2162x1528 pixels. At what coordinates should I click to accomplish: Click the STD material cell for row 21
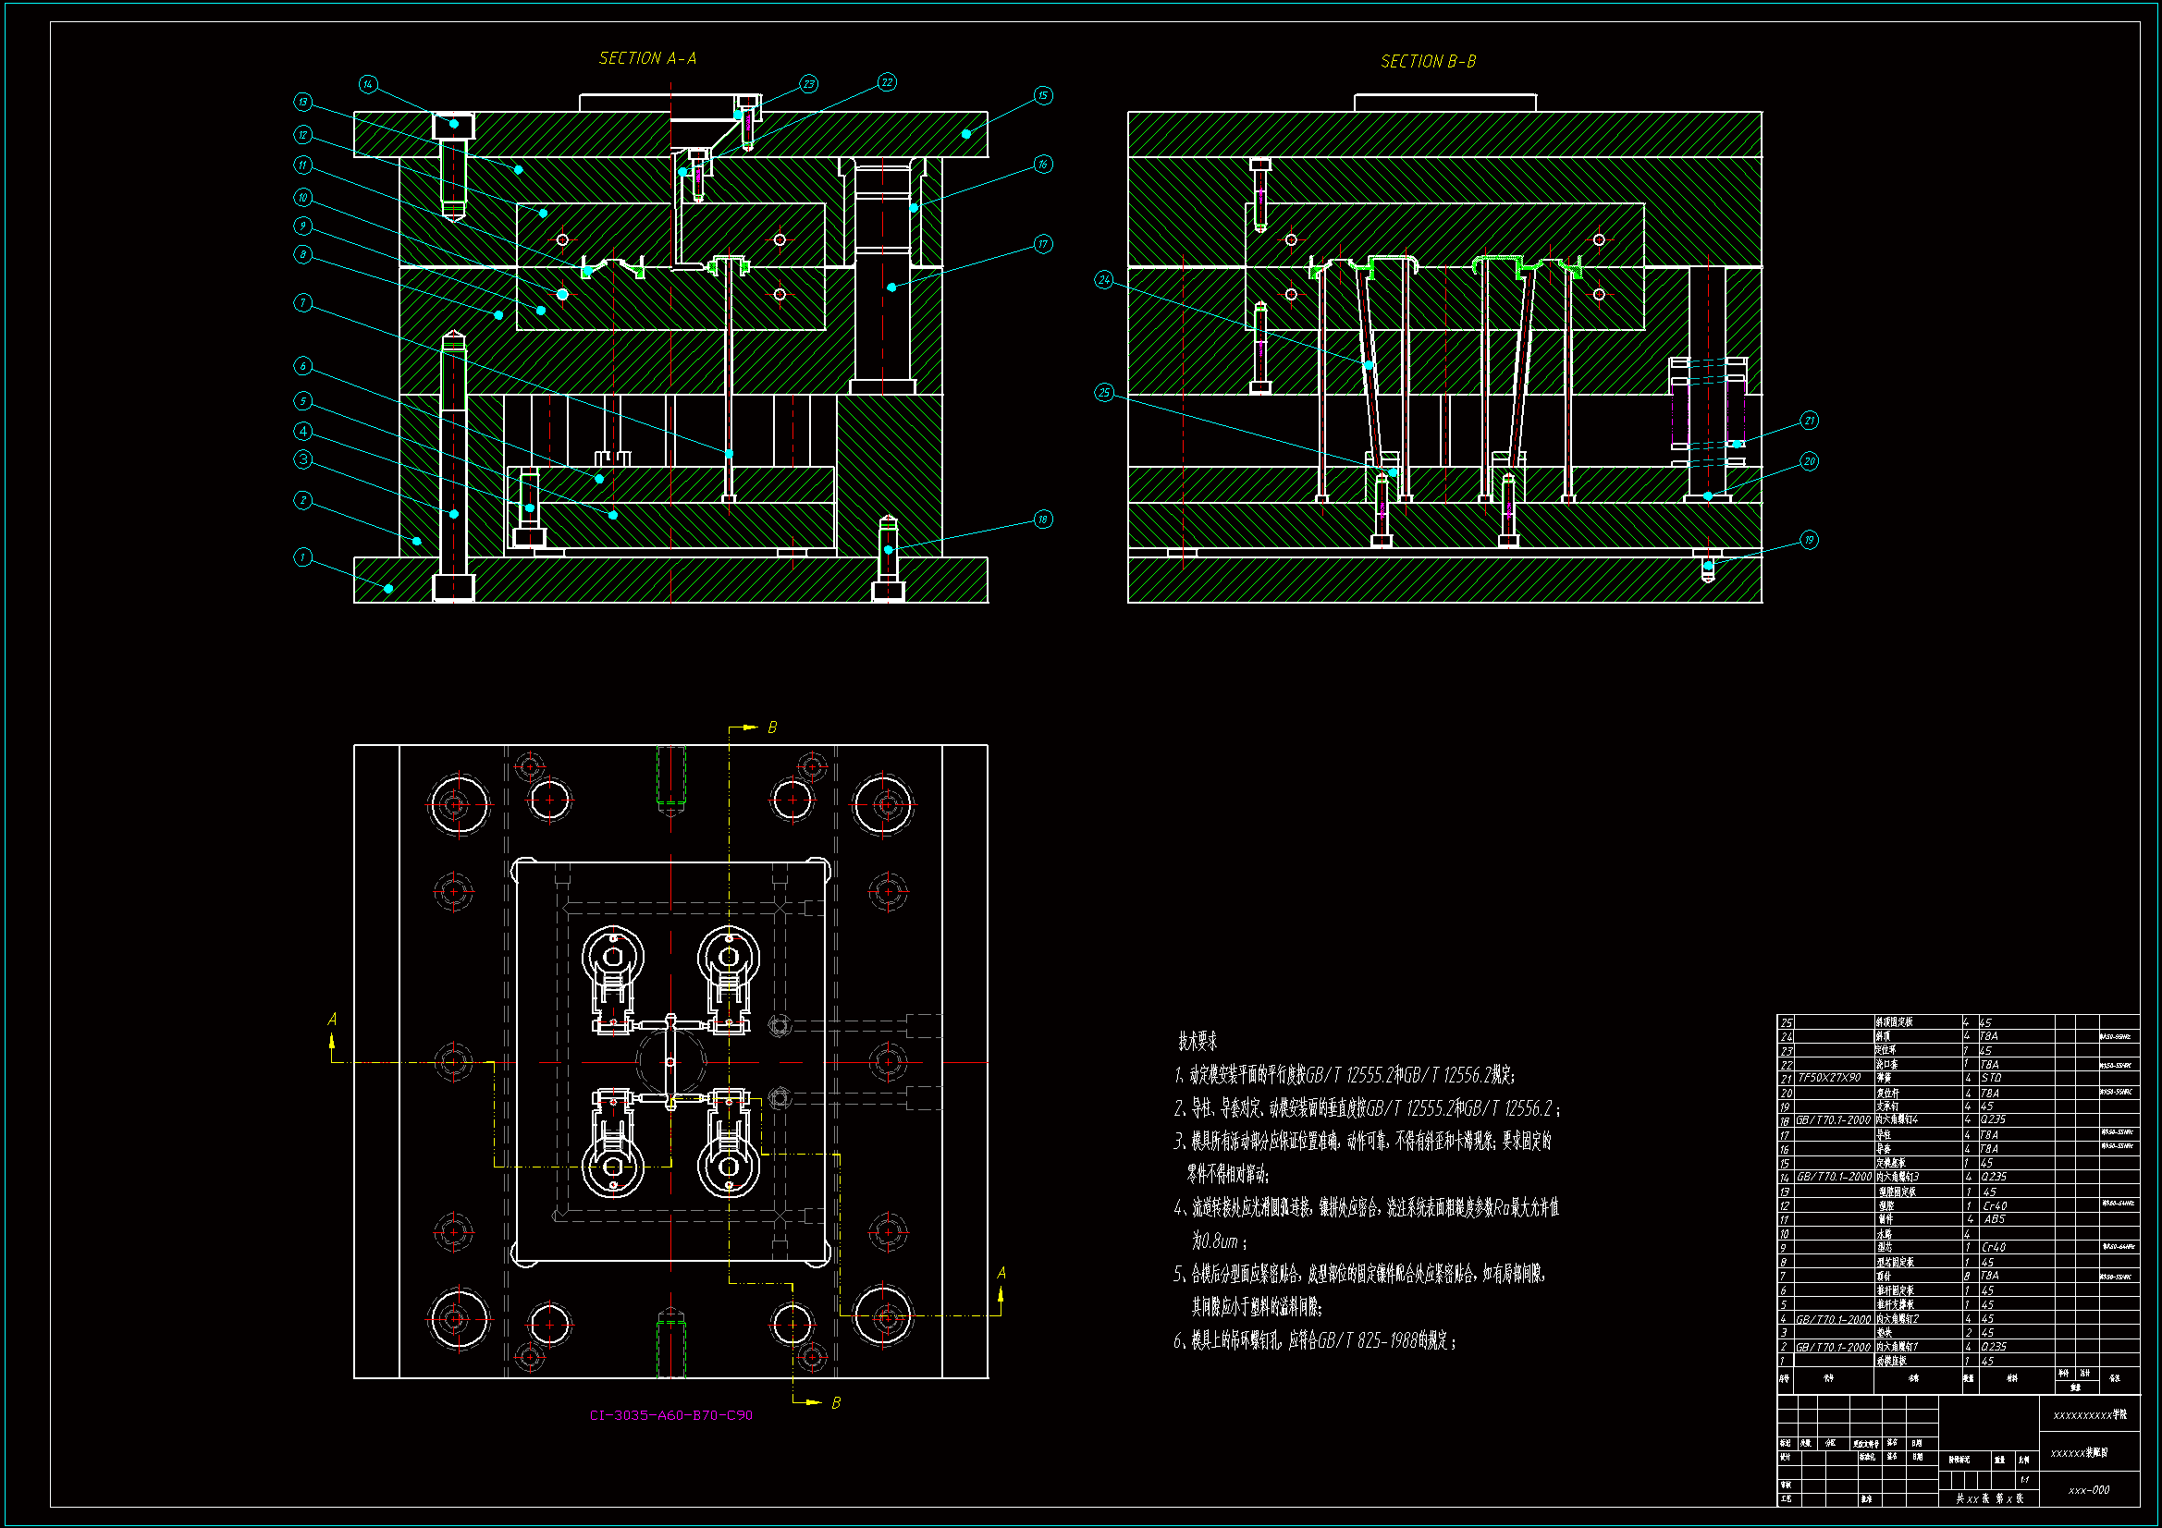(x=1991, y=1078)
